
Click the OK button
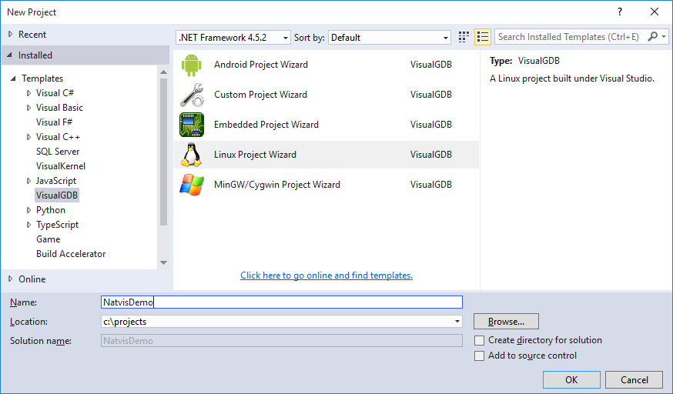[x=571, y=380]
